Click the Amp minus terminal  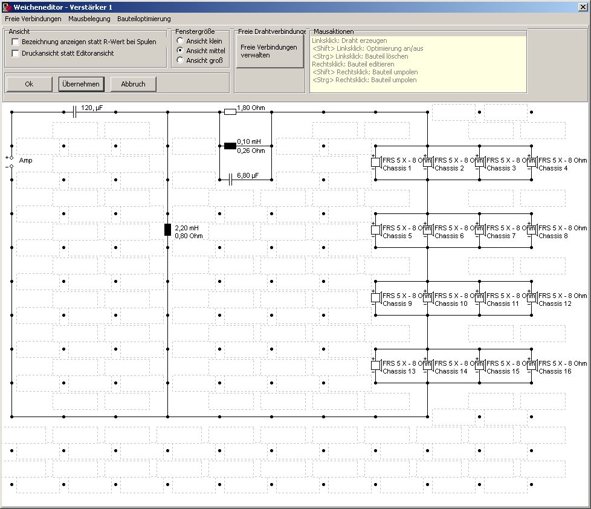(x=11, y=166)
